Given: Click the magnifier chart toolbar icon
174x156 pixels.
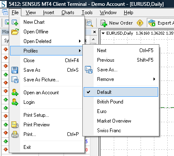Looking at the screenshot, I should click(x=89, y=23).
